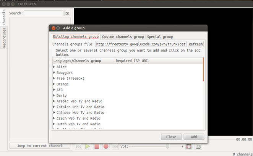Click the Add button in the dialog
The width and height of the screenshot is (253, 156).
coord(194,137)
